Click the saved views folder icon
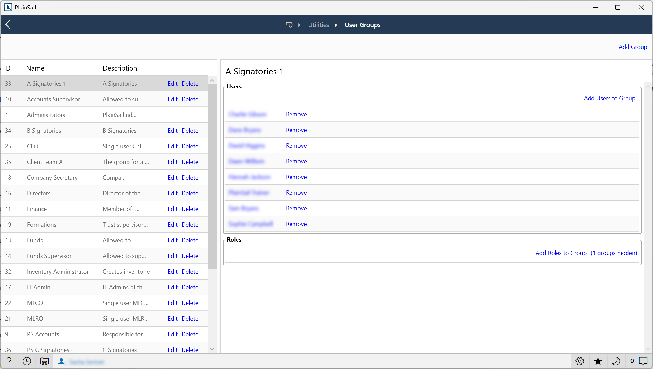Image resolution: width=653 pixels, height=369 pixels. (x=44, y=361)
